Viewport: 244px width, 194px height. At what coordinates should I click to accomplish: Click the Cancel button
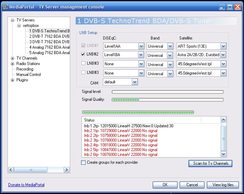tap(192, 185)
